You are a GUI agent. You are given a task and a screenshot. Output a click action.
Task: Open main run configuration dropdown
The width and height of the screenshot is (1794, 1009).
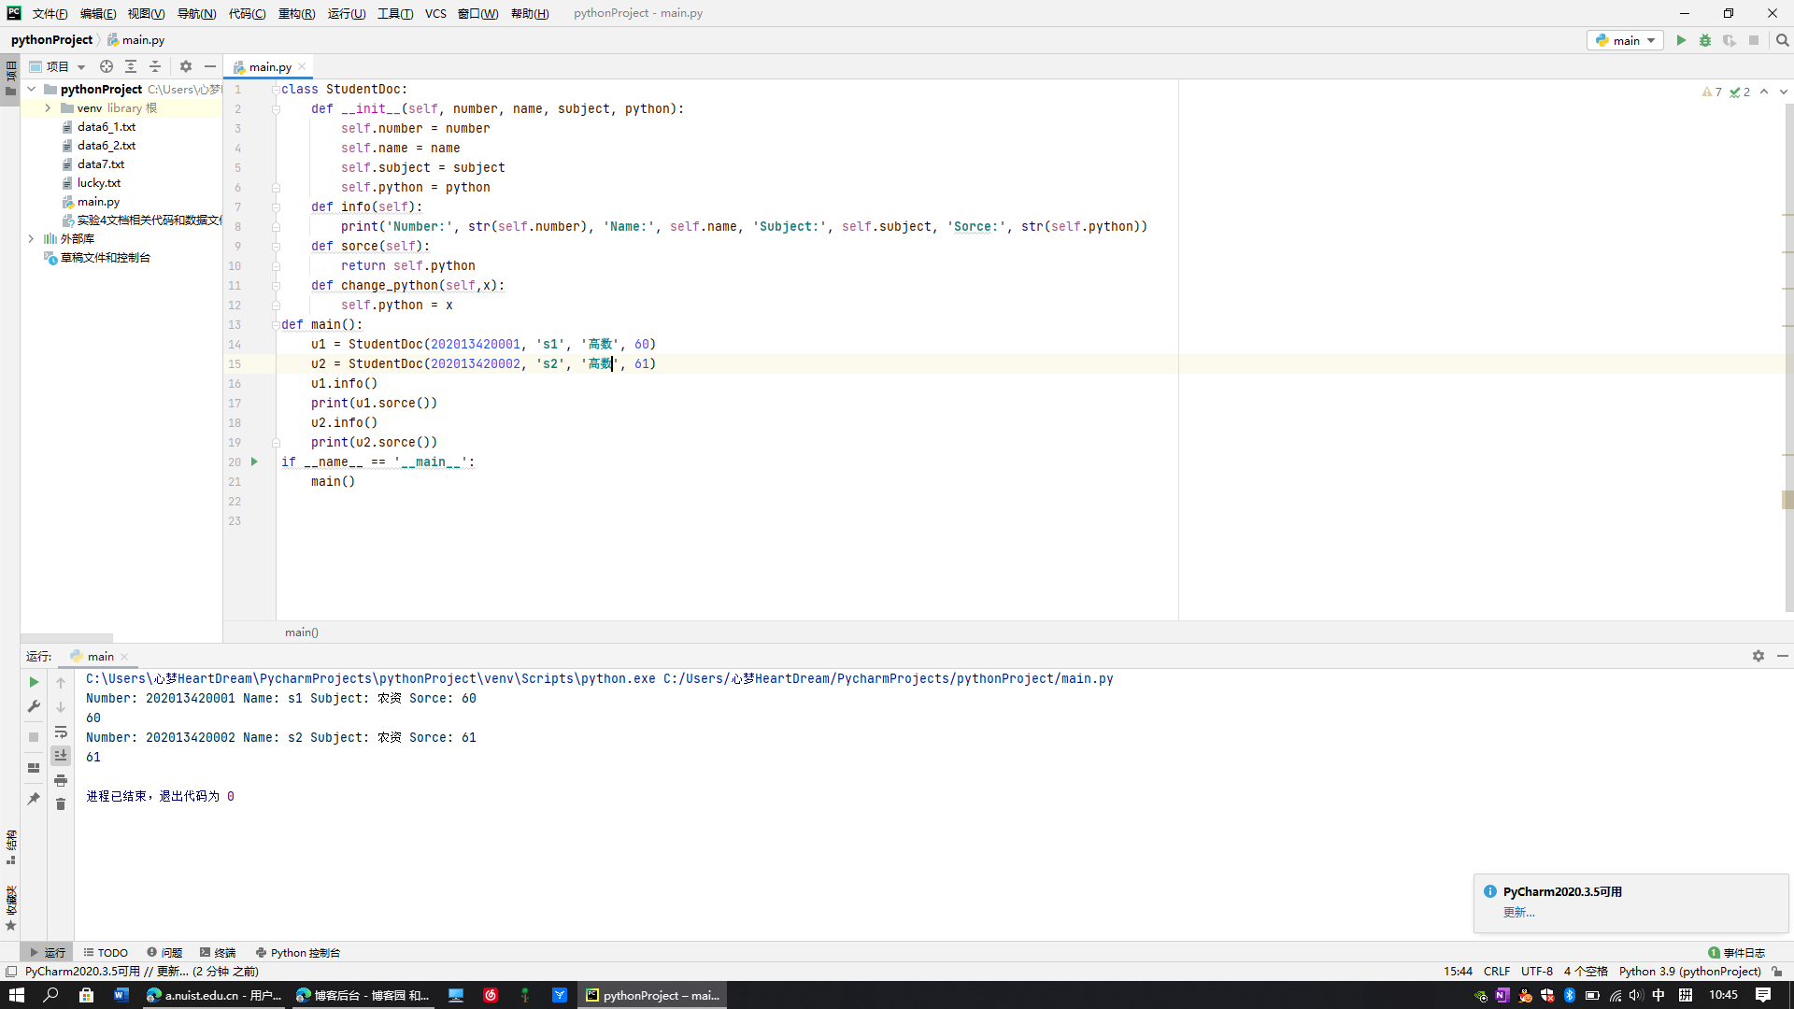(x=1626, y=40)
